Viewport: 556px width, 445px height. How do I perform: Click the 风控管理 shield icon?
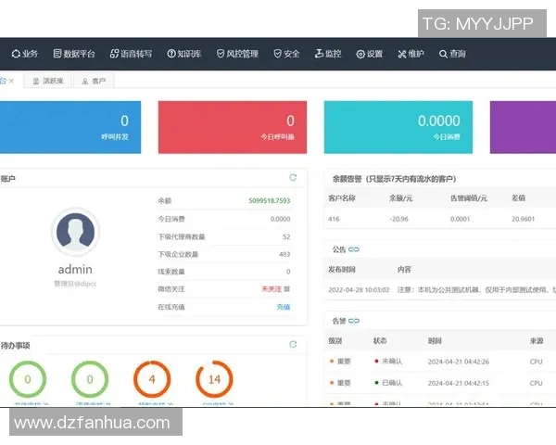(x=221, y=54)
